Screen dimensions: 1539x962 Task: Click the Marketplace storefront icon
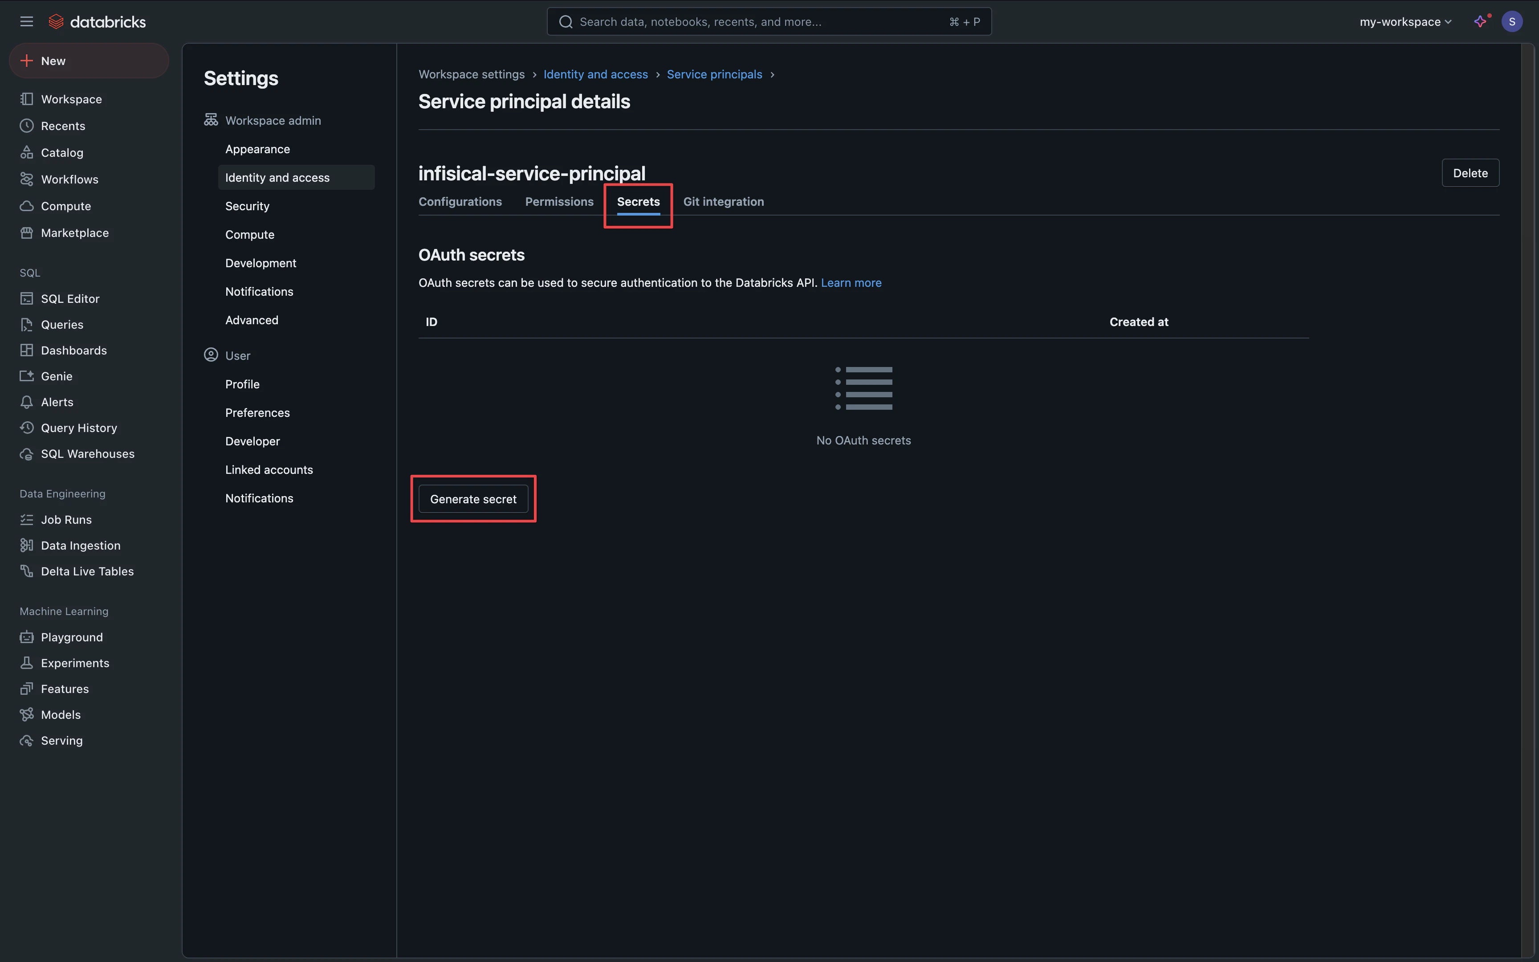click(27, 232)
